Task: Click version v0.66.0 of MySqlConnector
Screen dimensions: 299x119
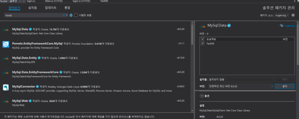Action: point(180,86)
